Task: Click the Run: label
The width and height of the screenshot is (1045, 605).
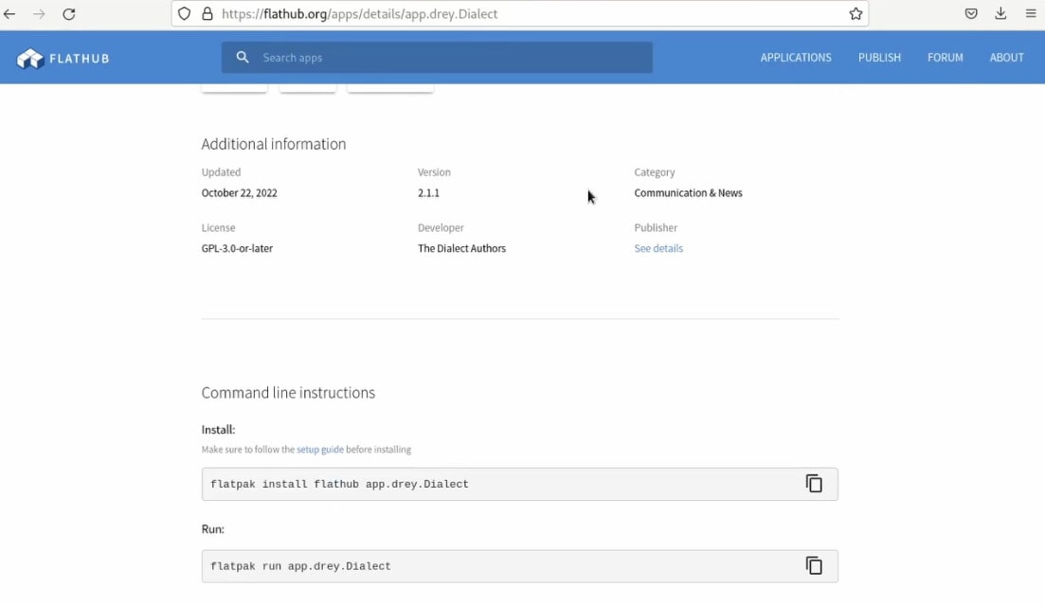Action: [x=212, y=529]
